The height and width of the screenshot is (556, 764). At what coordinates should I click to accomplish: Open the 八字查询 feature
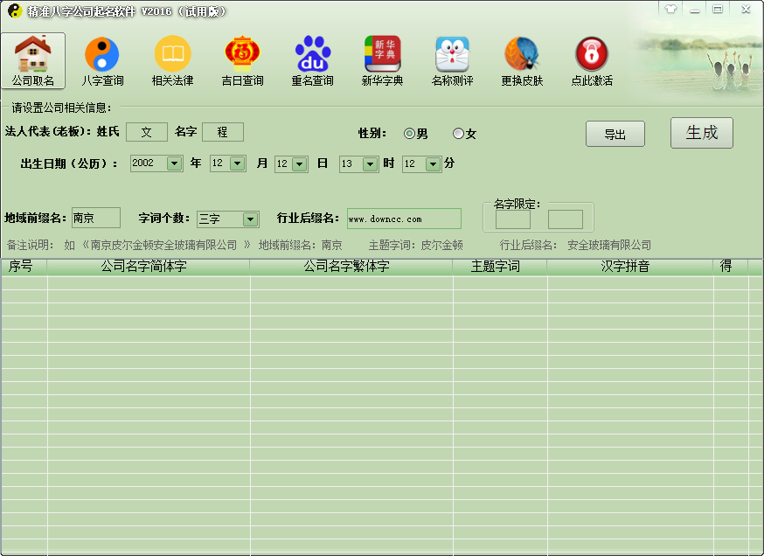coord(102,59)
